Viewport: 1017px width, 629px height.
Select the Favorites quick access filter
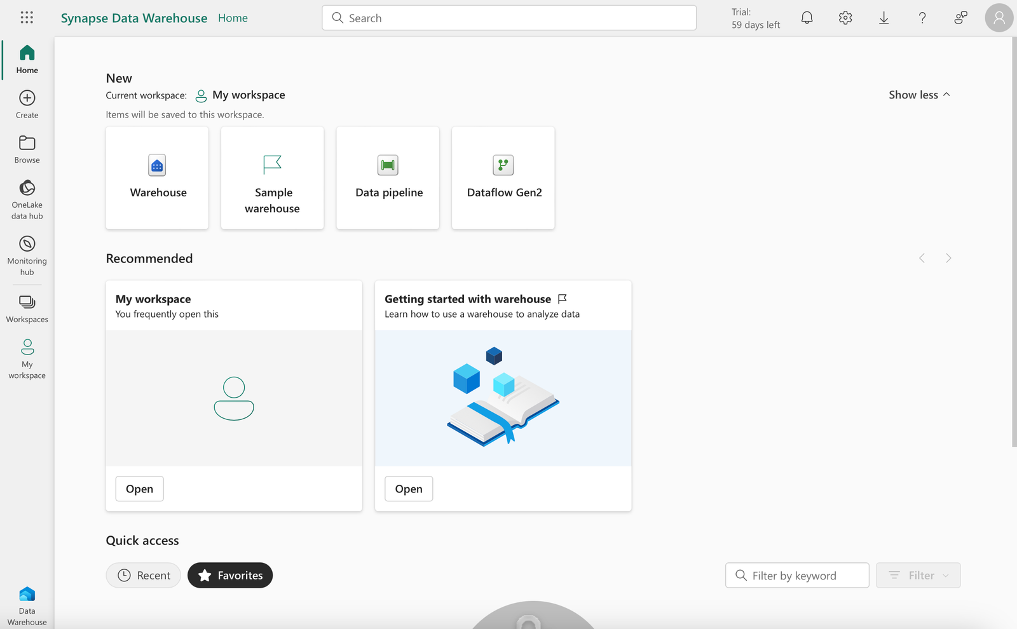coord(229,575)
